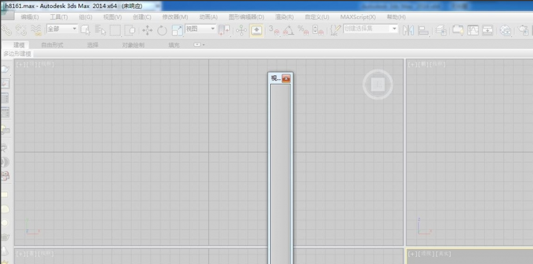Choose the Bind to Space Warp tool
This screenshot has height=264, width=533.
36,30
